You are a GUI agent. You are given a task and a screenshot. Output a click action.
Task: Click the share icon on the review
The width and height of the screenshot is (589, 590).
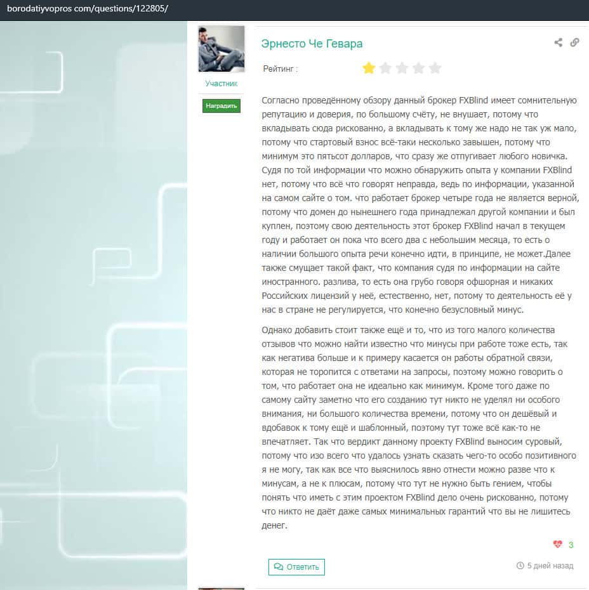click(x=558, y=43)
